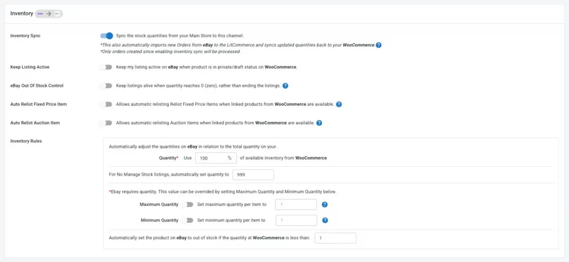Image resolution: width=569 pixels, height=262 pixels.
Task: Focus the maximum quantity per item field
Action: click(296, 204)
